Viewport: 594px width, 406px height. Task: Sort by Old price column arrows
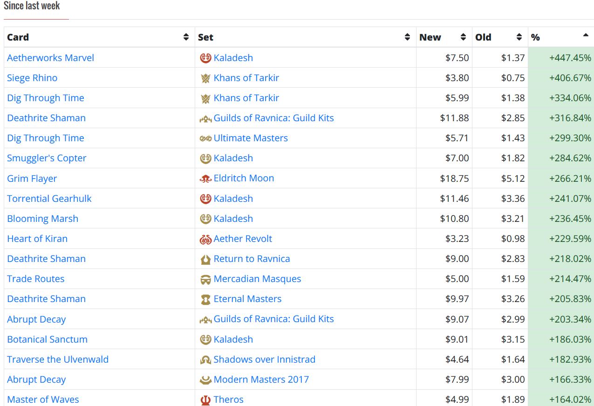click(x=519, y=37)
